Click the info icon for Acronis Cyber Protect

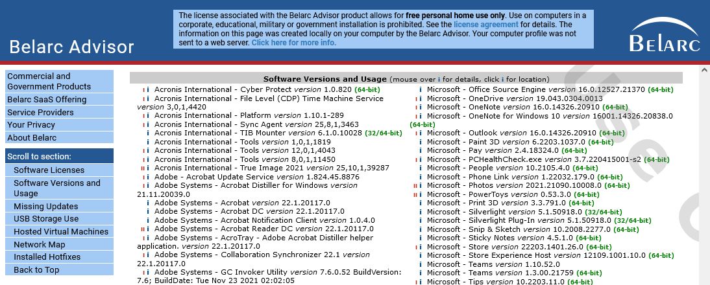click(147, 90)
